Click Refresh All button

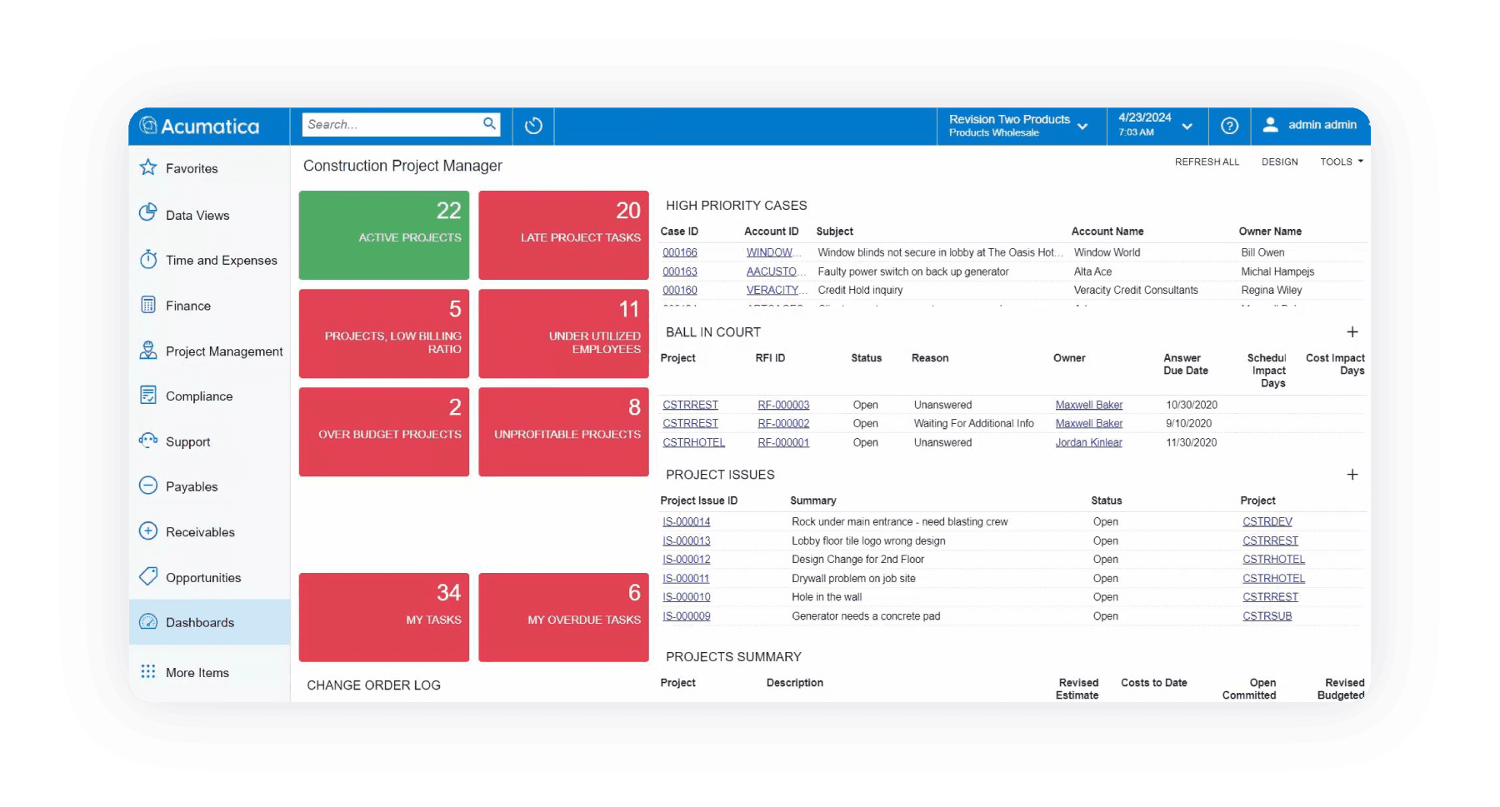[x=1207, y=162]
